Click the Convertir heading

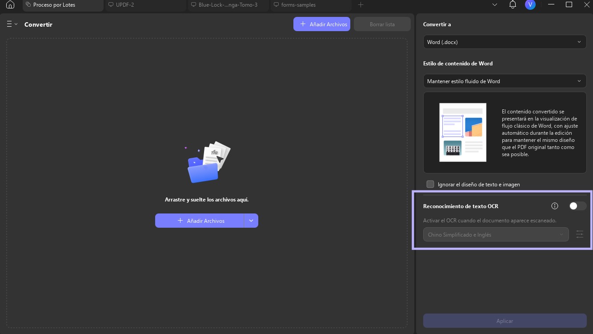pyautogui.click(x=38, y=24)
